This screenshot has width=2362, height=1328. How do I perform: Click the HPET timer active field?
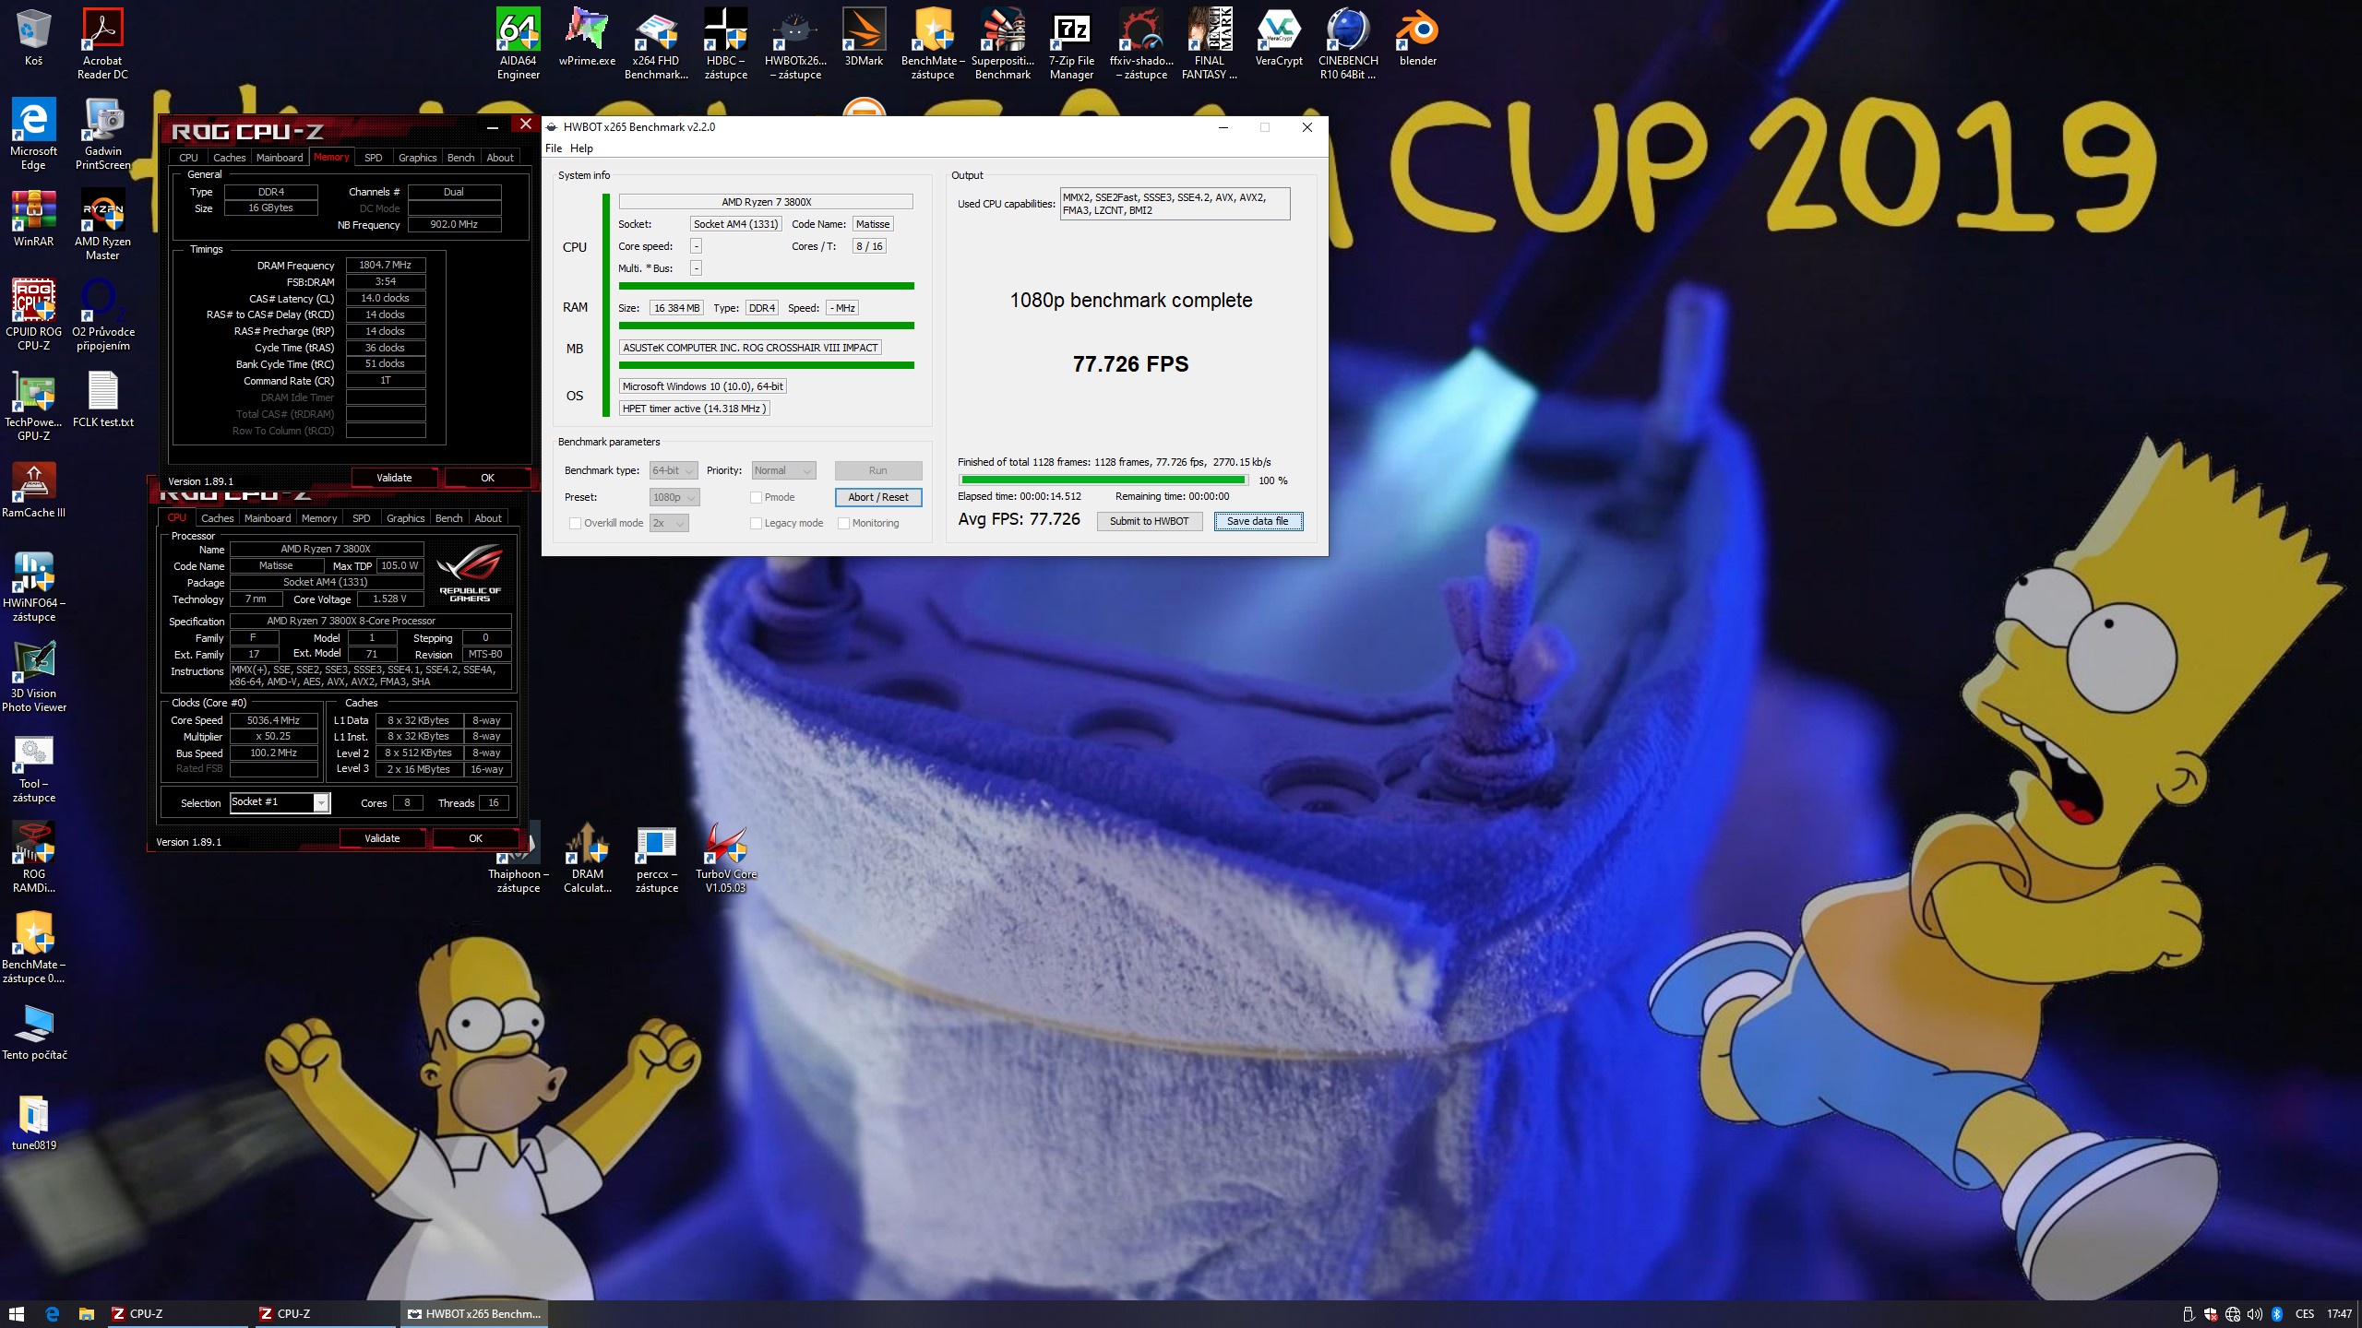[x=693, y=409]
